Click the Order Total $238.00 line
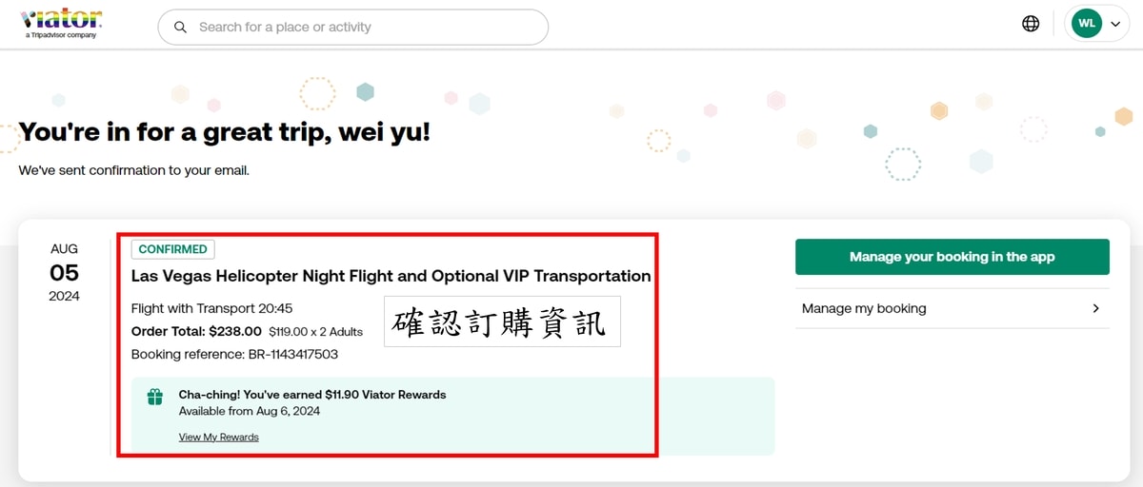This screenshot has width=1143, height=487. (247, 332)
